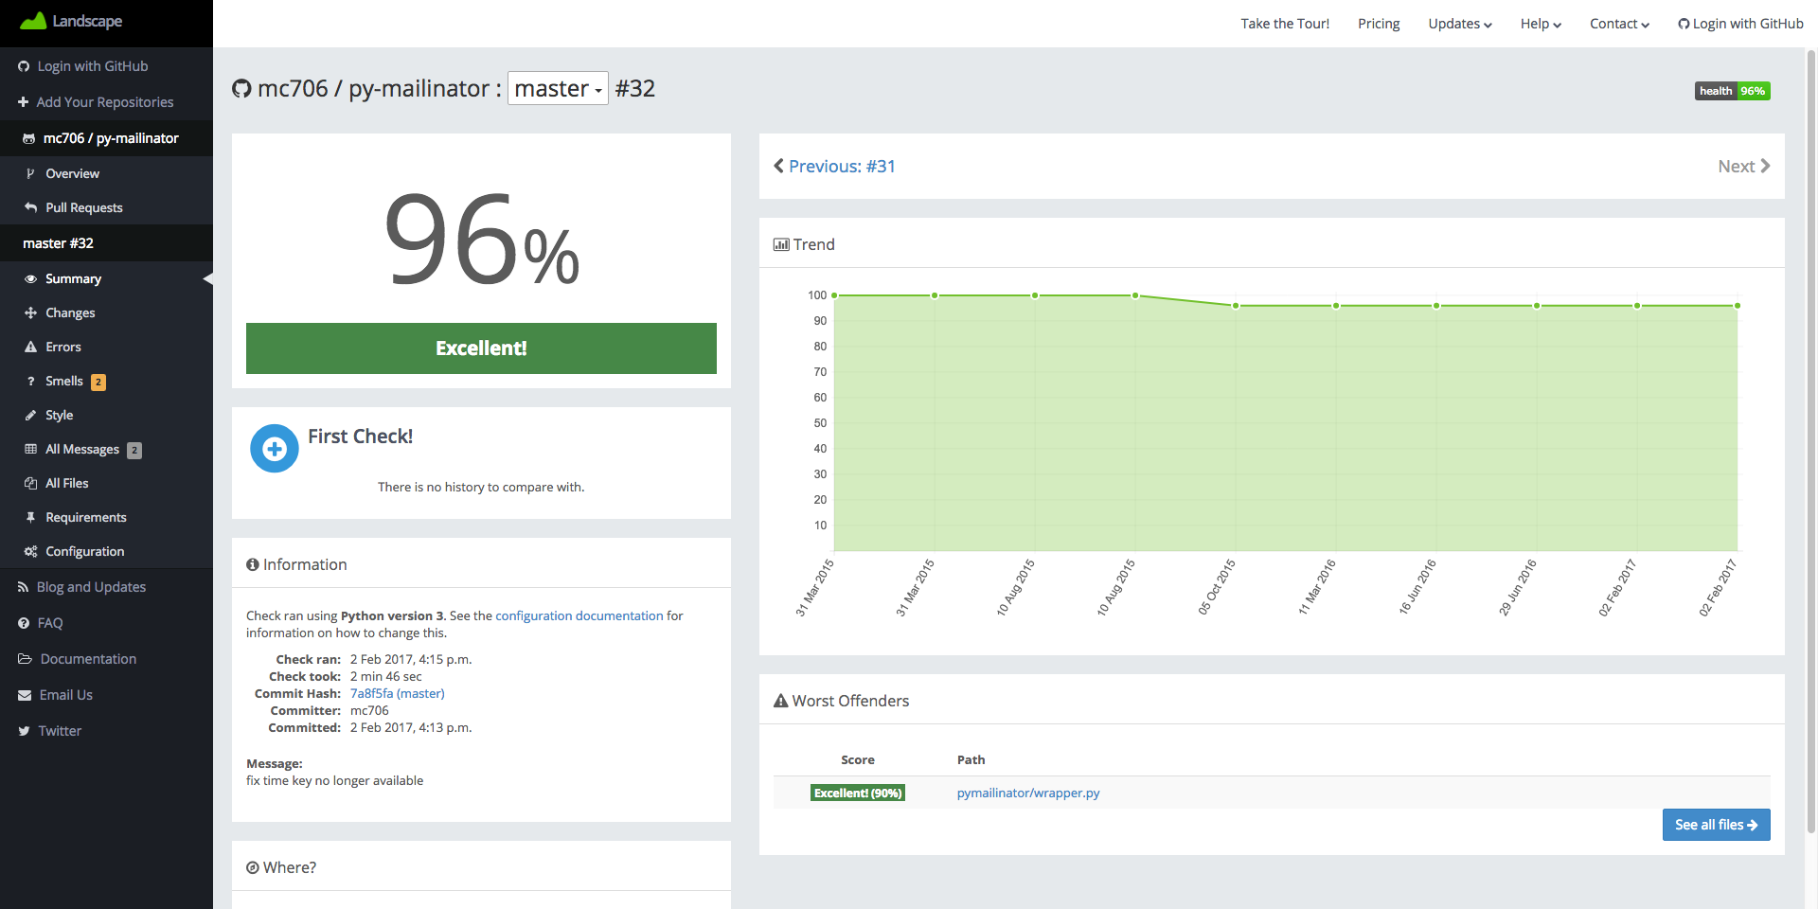Click the blue plus circle First Check icon
This screenshot has height=909, width=1818.
(275, 449)
